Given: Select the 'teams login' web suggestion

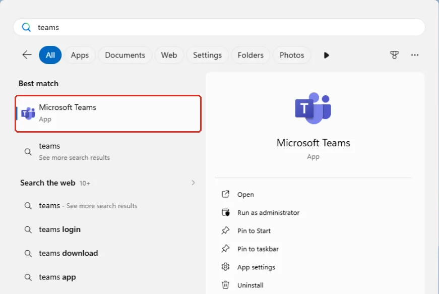Looking at the screenshot, I should point(108,229).
